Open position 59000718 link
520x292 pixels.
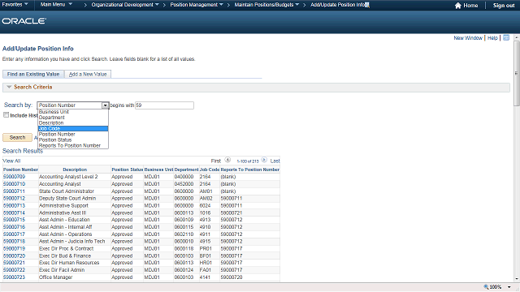pyautogui.click(x=14, y=242)
